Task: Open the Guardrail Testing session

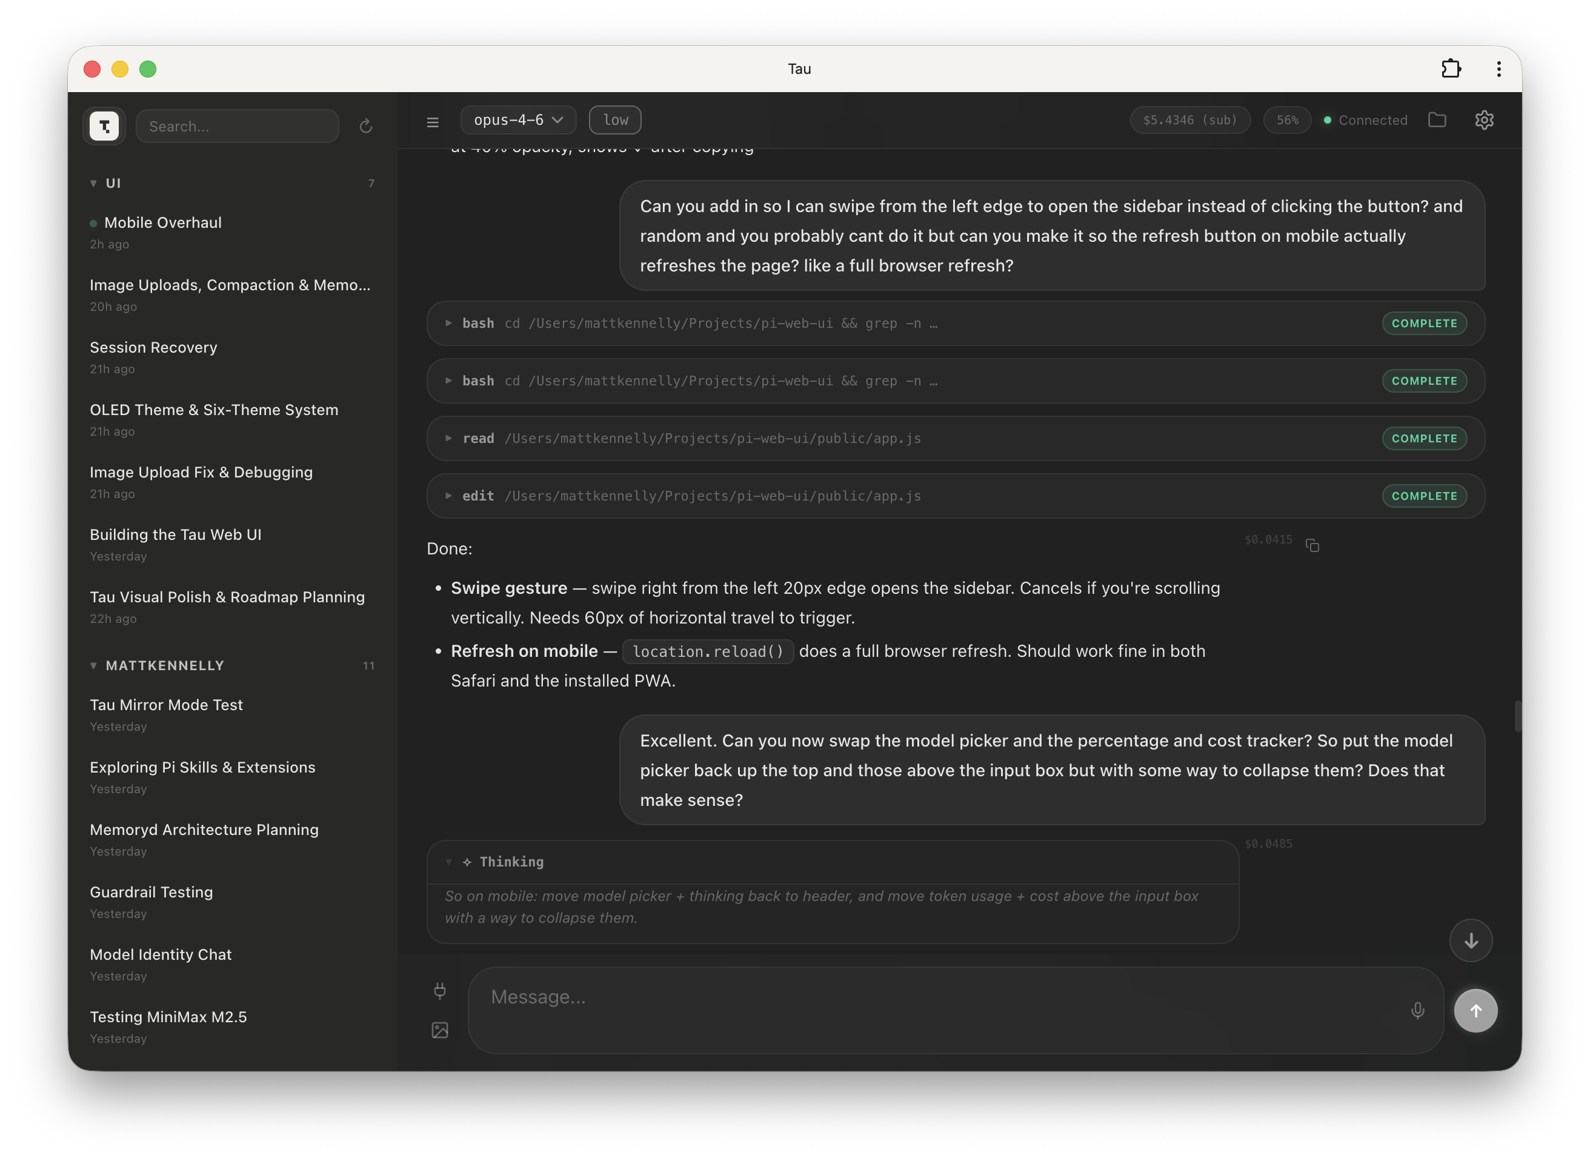Action: (232, 903)
